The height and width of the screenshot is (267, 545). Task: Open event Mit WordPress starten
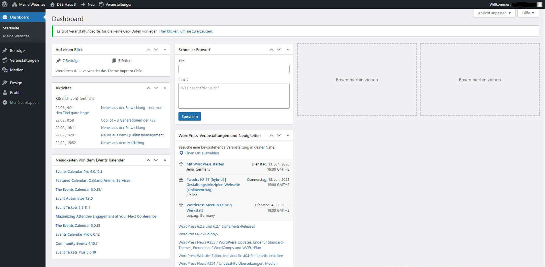205,164
